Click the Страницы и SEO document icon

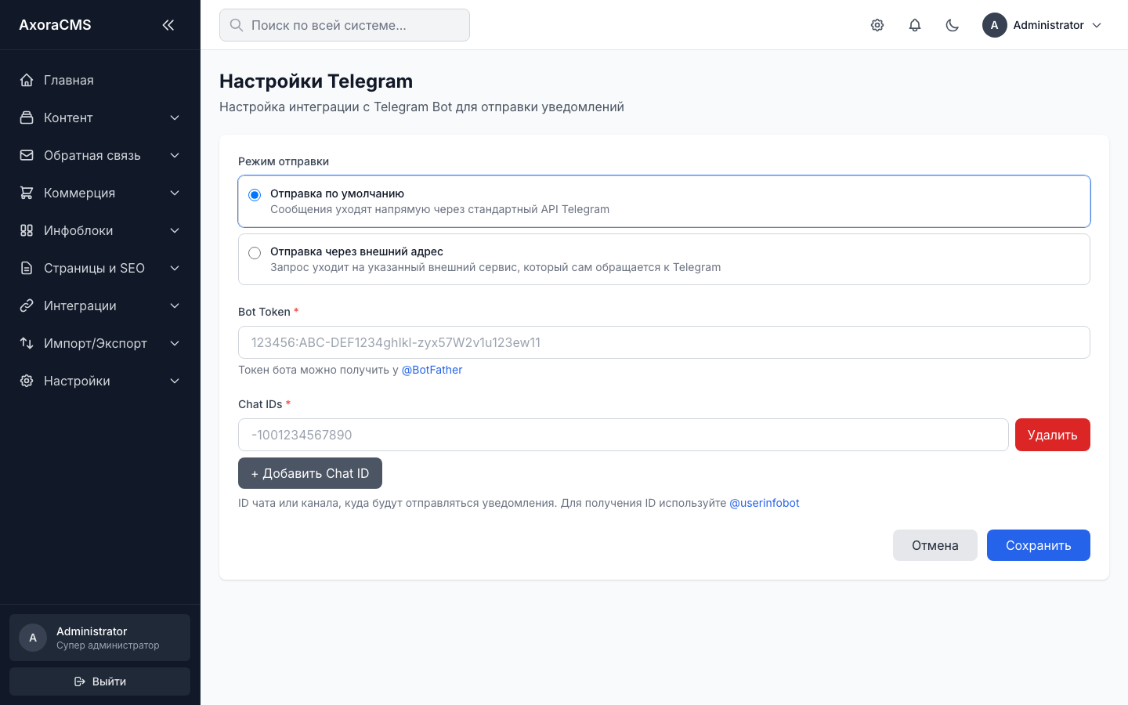coord(27,268)
